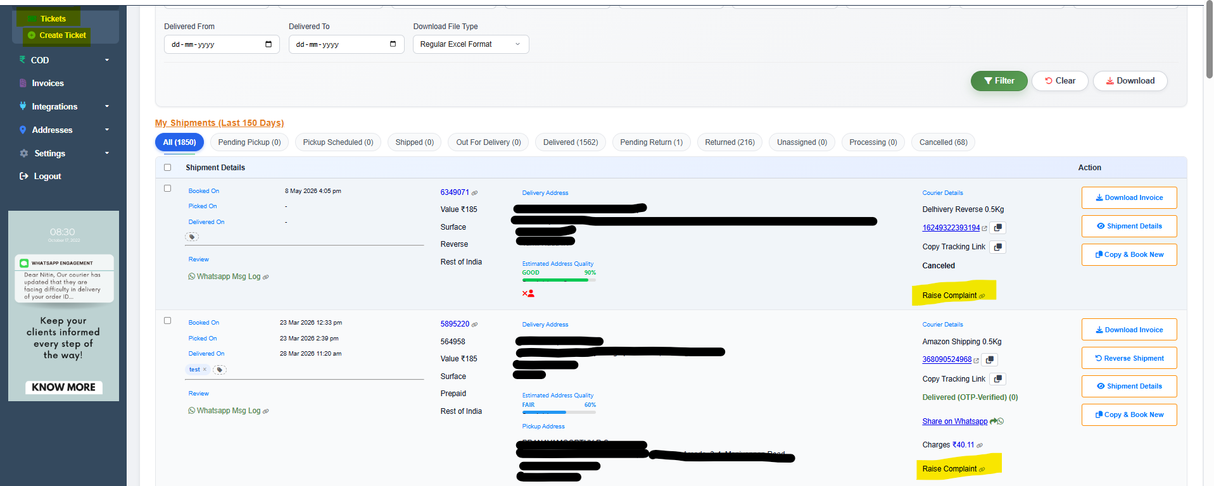
Task: Switch to Pending Return (1) tab
Action: pyautogui.click(x=652, y=142)
